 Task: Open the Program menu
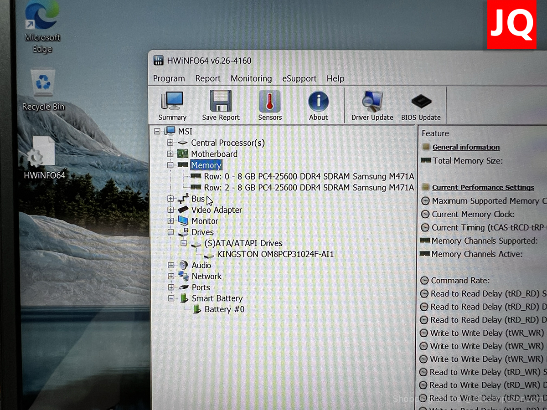click(169, 78)
